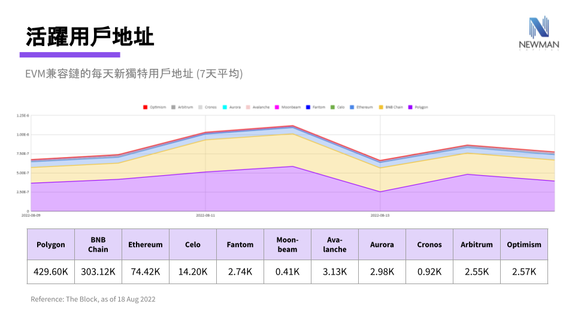
Task: Click the cyan Aurora legend swatch
Action: (x=225, y=107)
